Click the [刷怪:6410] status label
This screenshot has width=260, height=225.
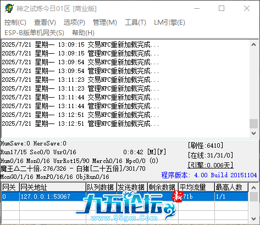[x=206, y=145]
